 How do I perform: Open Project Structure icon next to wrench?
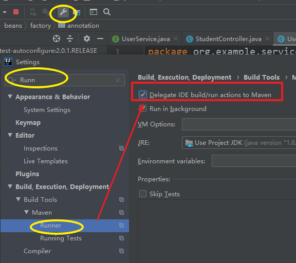(77, 12)
